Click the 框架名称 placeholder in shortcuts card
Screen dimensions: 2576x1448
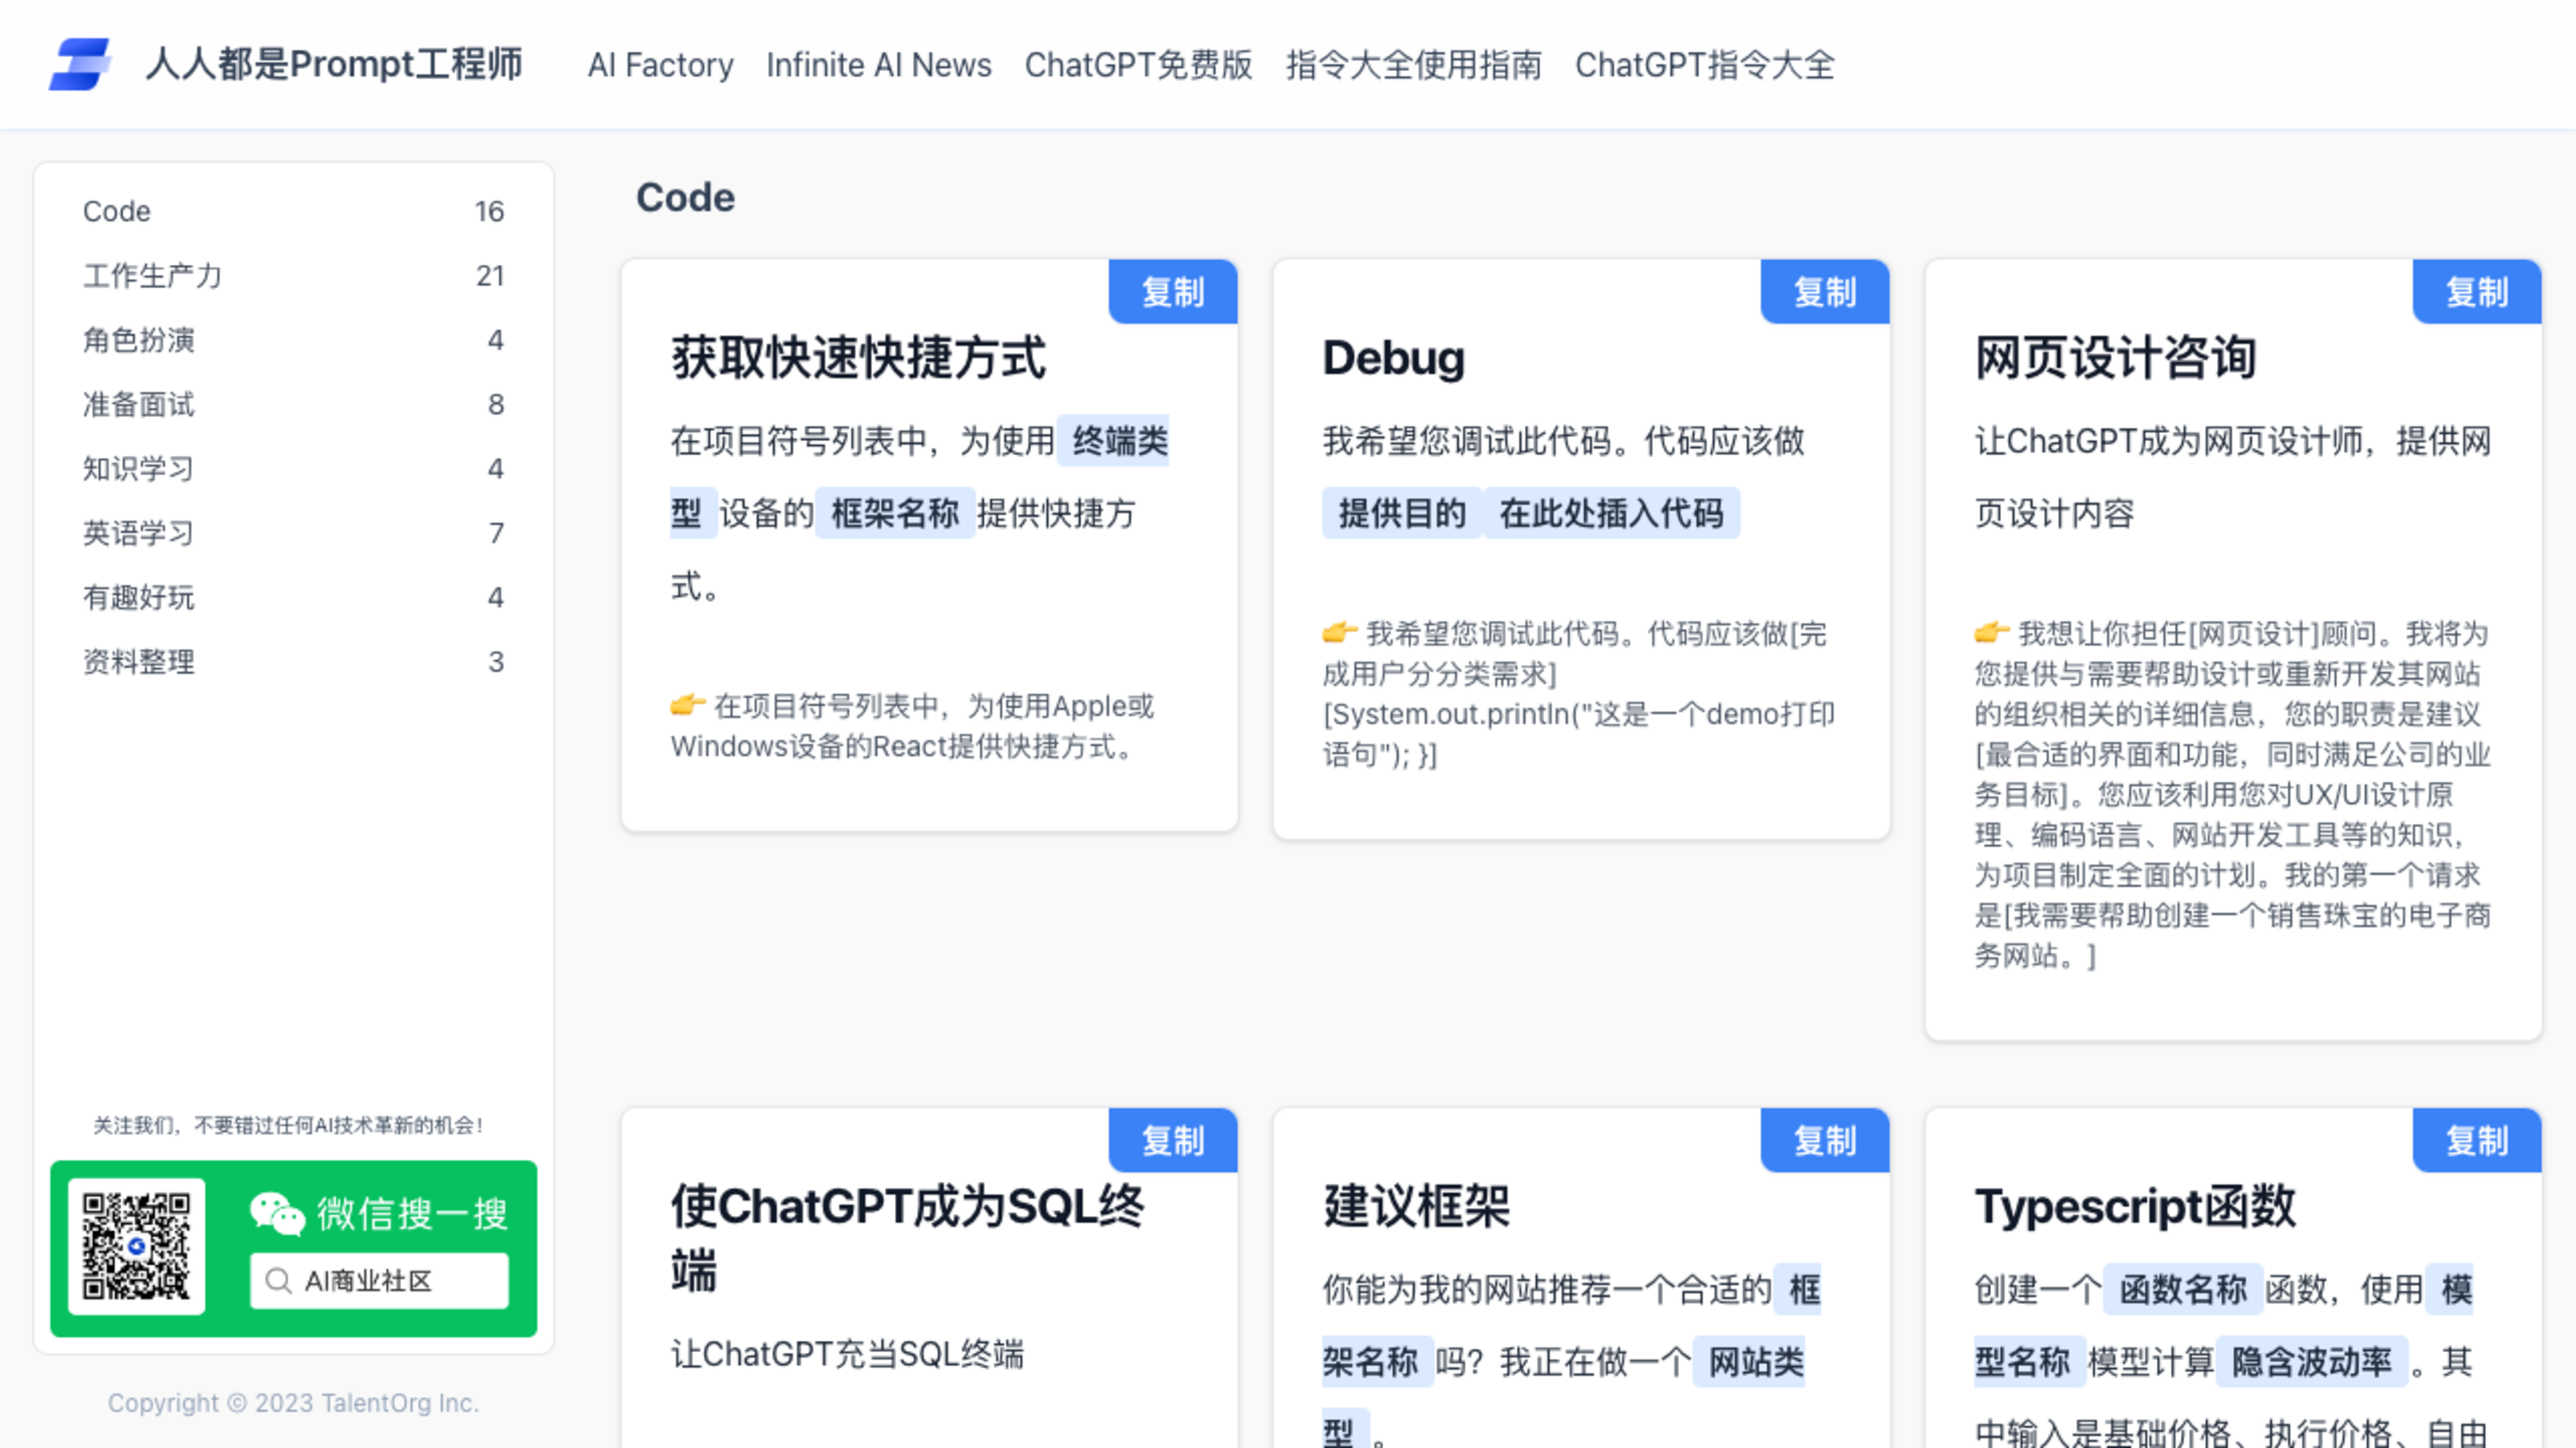(895, 514)
